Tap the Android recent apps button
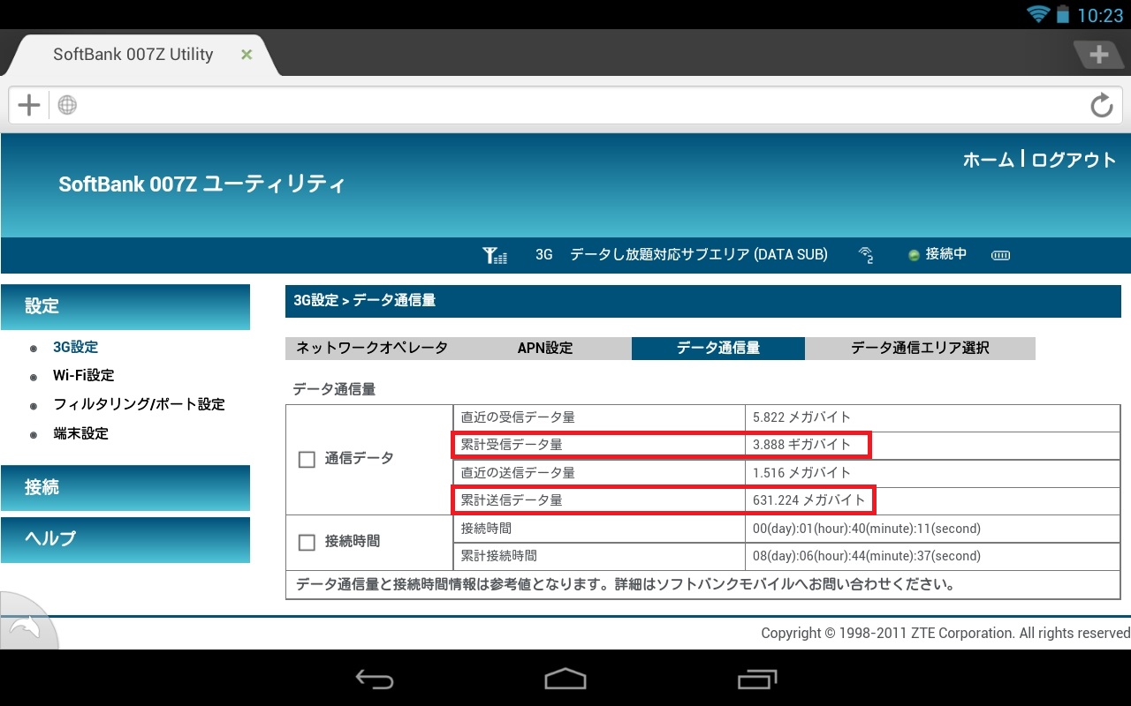The height and width of the screenshot is (706, 1131). tap(757, 679)
